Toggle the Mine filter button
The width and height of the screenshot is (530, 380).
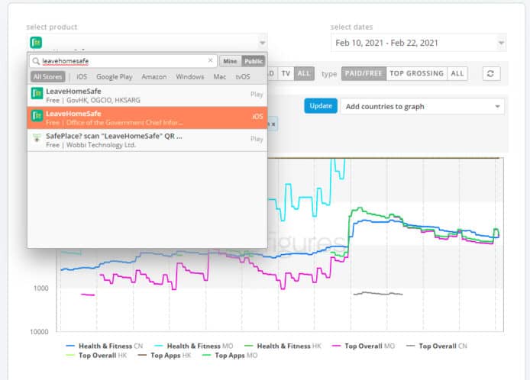(230, 61)
